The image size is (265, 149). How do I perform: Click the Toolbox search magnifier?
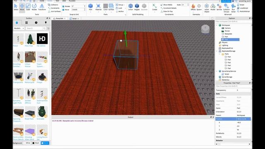(44, 28)
